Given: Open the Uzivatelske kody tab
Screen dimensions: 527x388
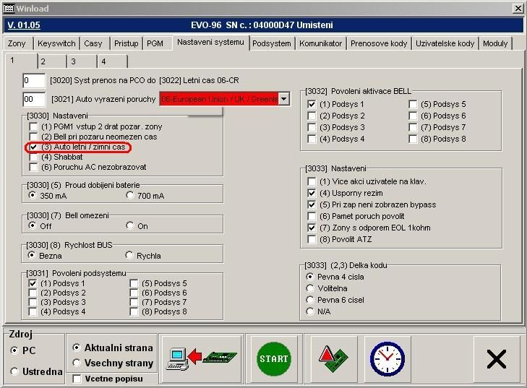Looking at the screenshot, I should click(445, 43).
